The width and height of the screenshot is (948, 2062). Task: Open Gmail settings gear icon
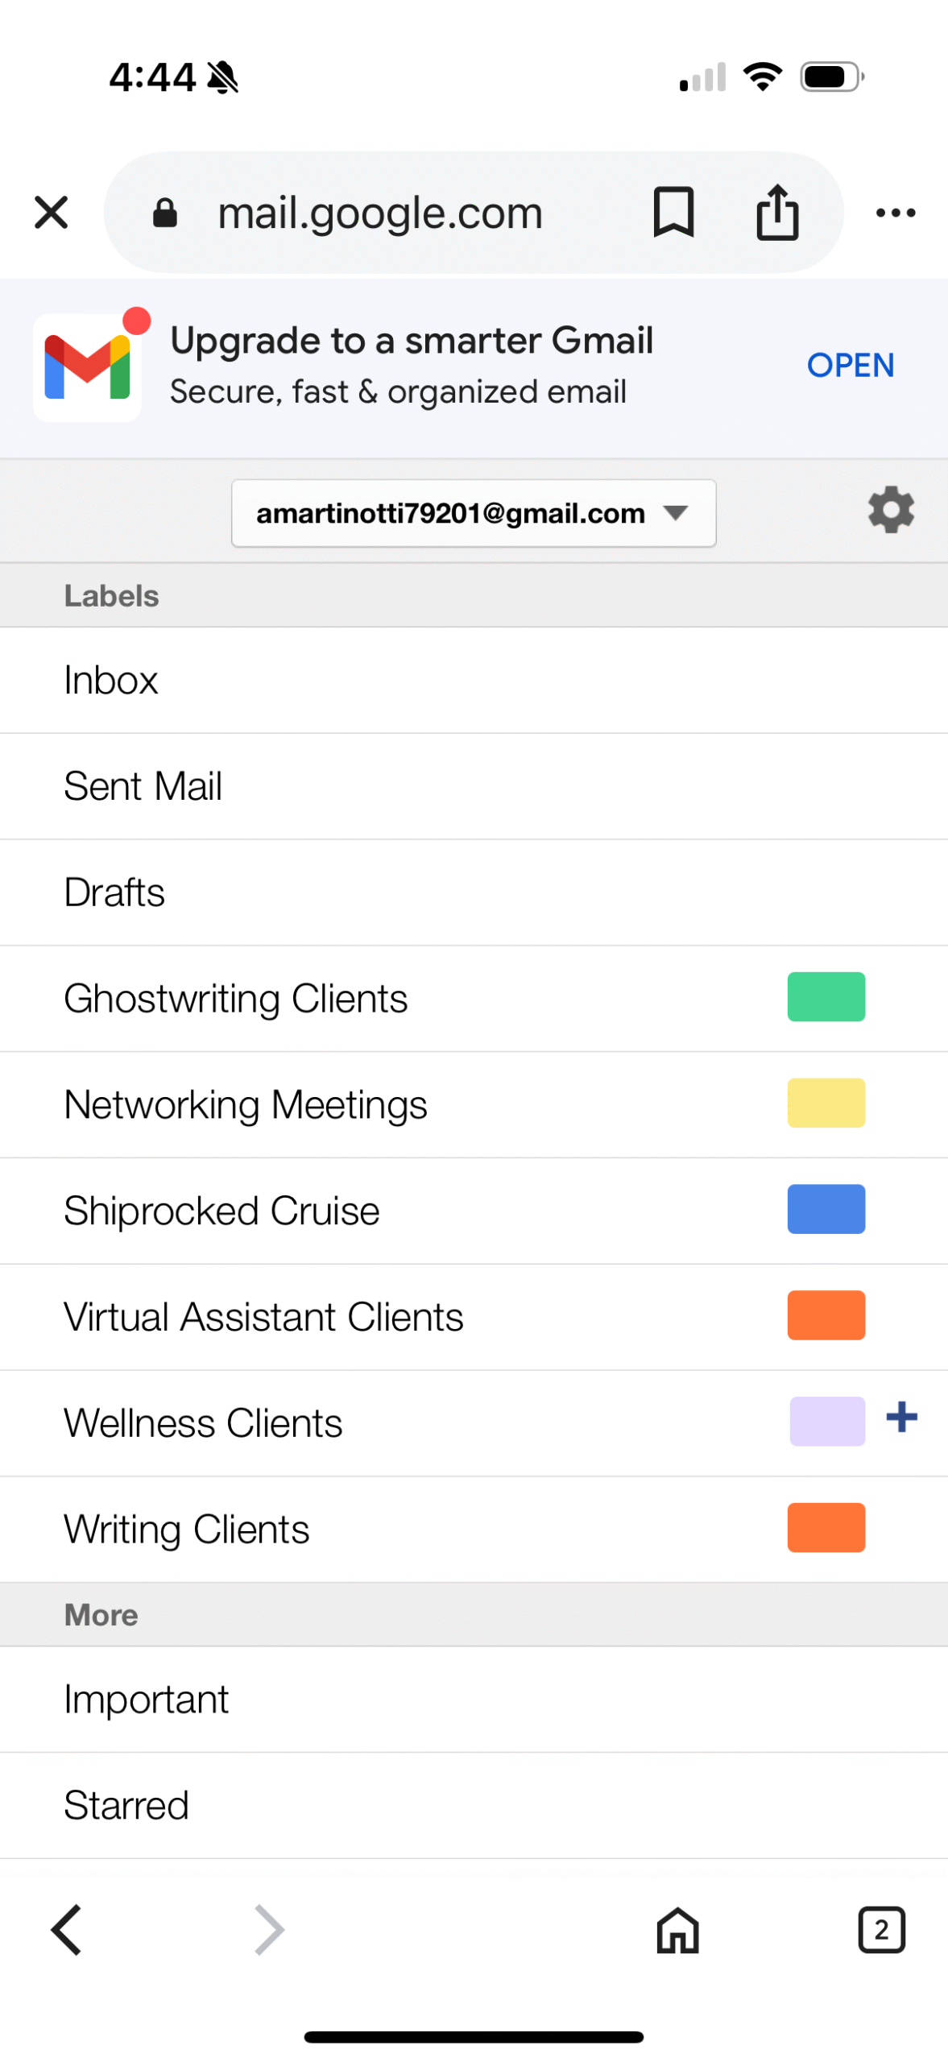pos(890,510)
